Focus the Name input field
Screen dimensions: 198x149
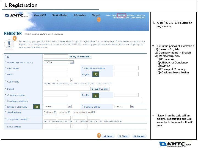point(56,74)
